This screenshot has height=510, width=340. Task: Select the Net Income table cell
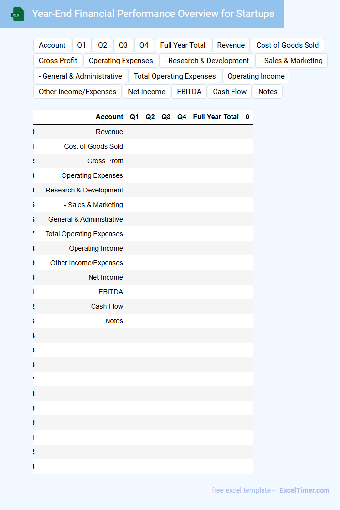[x=106, y=277]
